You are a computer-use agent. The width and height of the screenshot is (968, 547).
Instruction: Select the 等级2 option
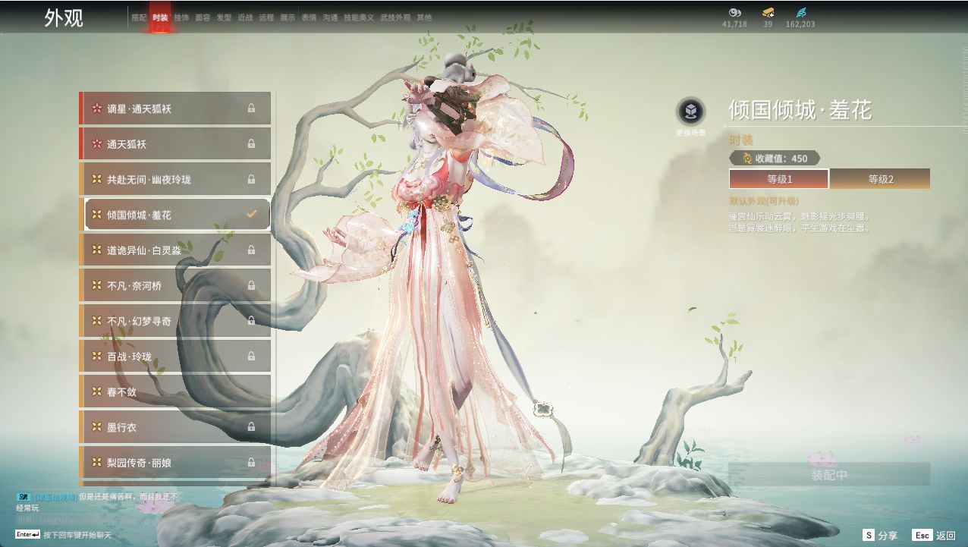click(x=879, y=180)
